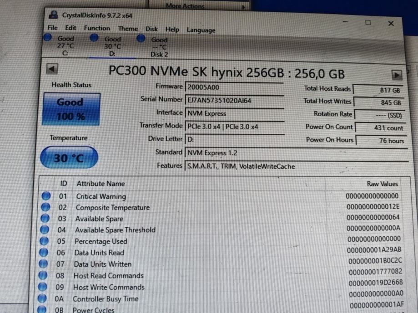Select the Available Spare Threshold attribute name
Image resolution: width=418 pixels, height=313 pixels.
[x=115, y=230]
